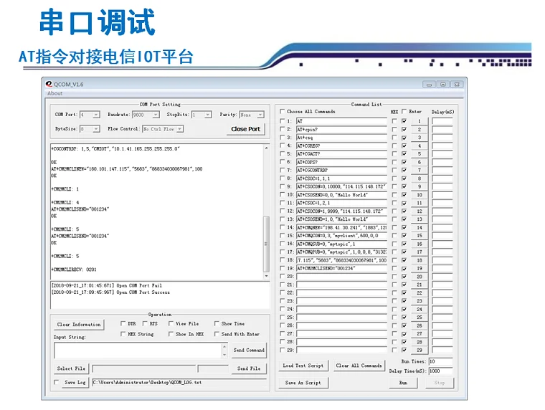Click the empty command 20 field

point(341,276)
